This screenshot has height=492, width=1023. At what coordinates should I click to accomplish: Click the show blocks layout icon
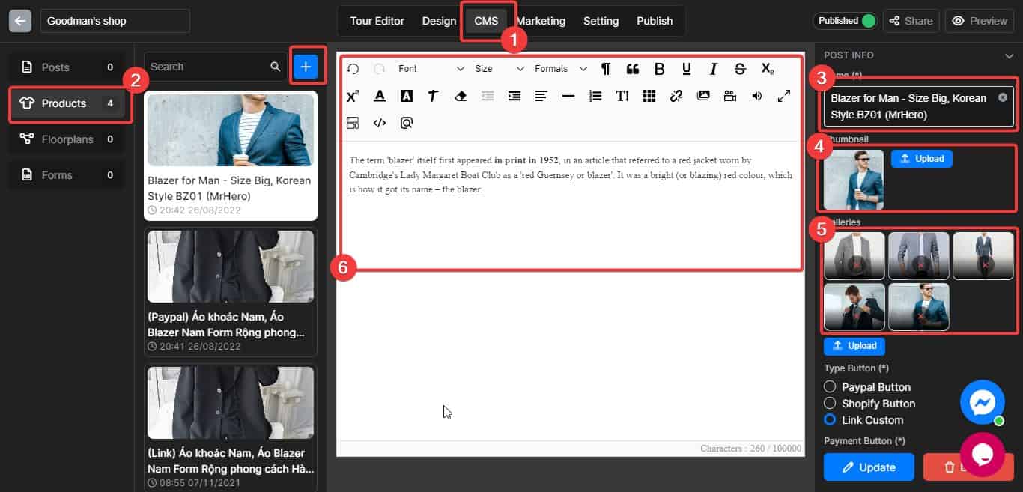pyautogui.click(x=353, y=123)
